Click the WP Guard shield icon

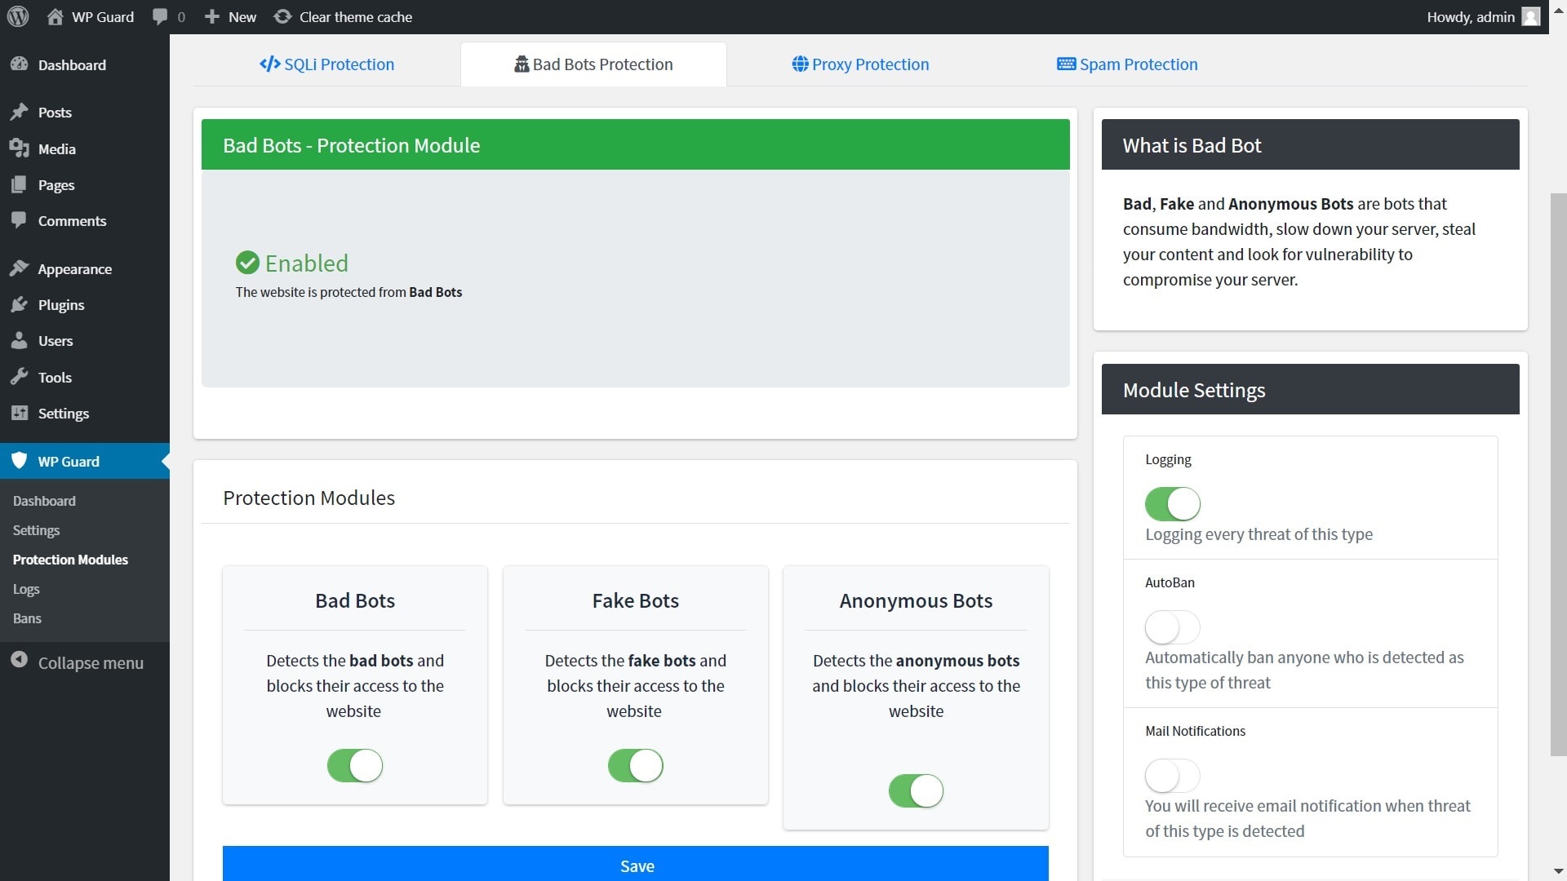coord(20,461)
